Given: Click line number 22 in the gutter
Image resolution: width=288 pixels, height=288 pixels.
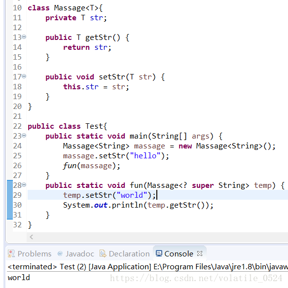Looking at the screenshot, I should (17, 126).
